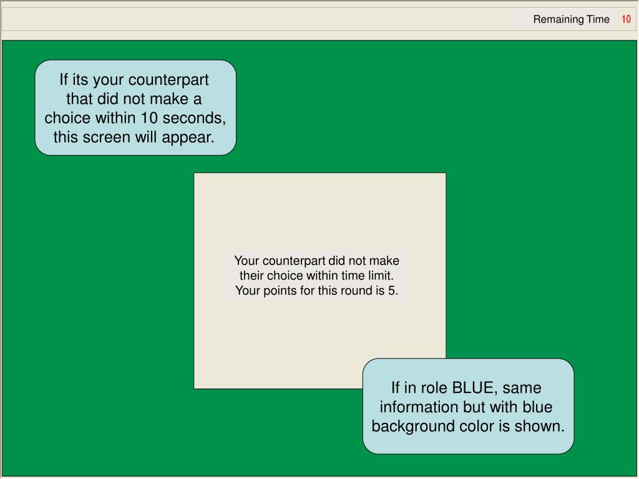Click the Remaining Time label

tap(571, 19)
